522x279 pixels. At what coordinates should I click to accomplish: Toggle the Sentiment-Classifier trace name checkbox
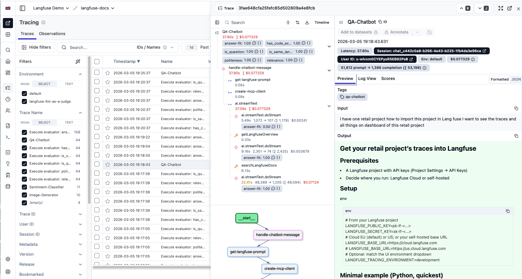point(24,187)
